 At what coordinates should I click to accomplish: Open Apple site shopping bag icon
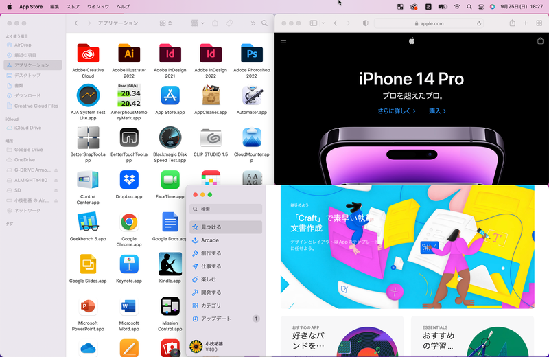[x=540, y=41]
